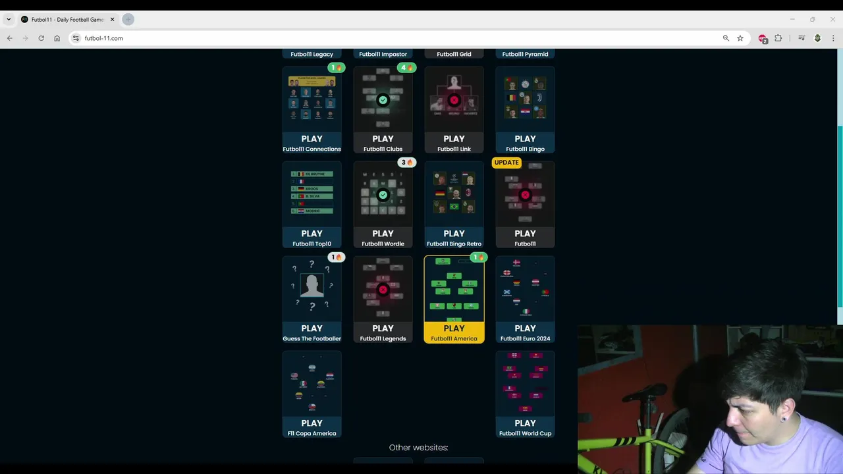The height and width of the screenshot is (474, 843).
Task: Open the tab search dropdown arrow
Action: coord(9,20)
